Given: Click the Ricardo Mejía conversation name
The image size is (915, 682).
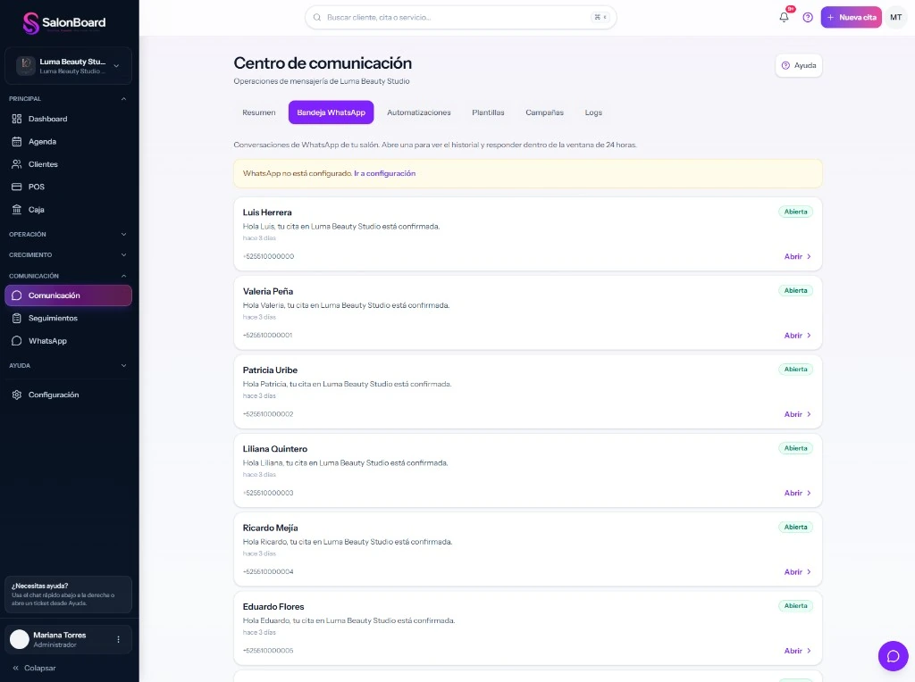Looking at the screenshot, I should click(x=270, y=528).
